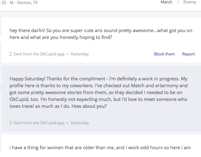Click the phone icon in the gray reply
Image resolution: width=201 pixels, height=157 pixels.
pos(11,123)
